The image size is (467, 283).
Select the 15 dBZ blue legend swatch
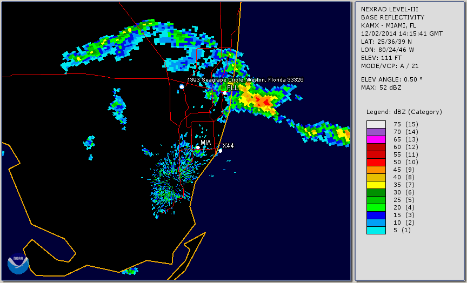[376, 215]
